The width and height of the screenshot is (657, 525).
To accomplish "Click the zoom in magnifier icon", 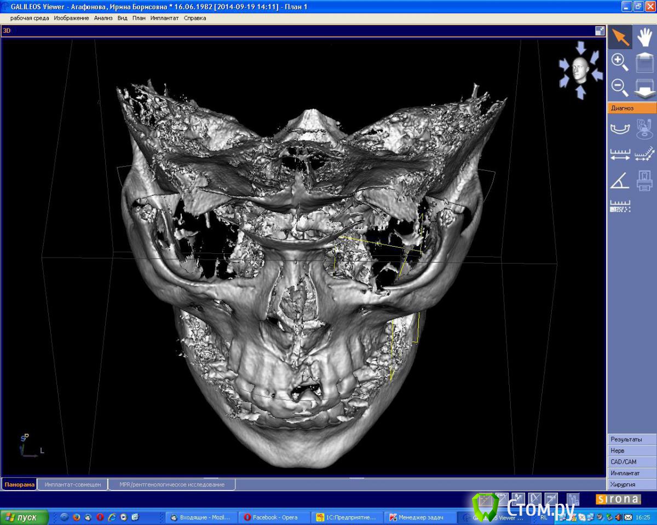I will (x=620, y=62).
